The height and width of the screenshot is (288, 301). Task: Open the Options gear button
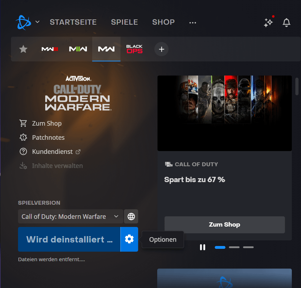click(x=129, y=239)
